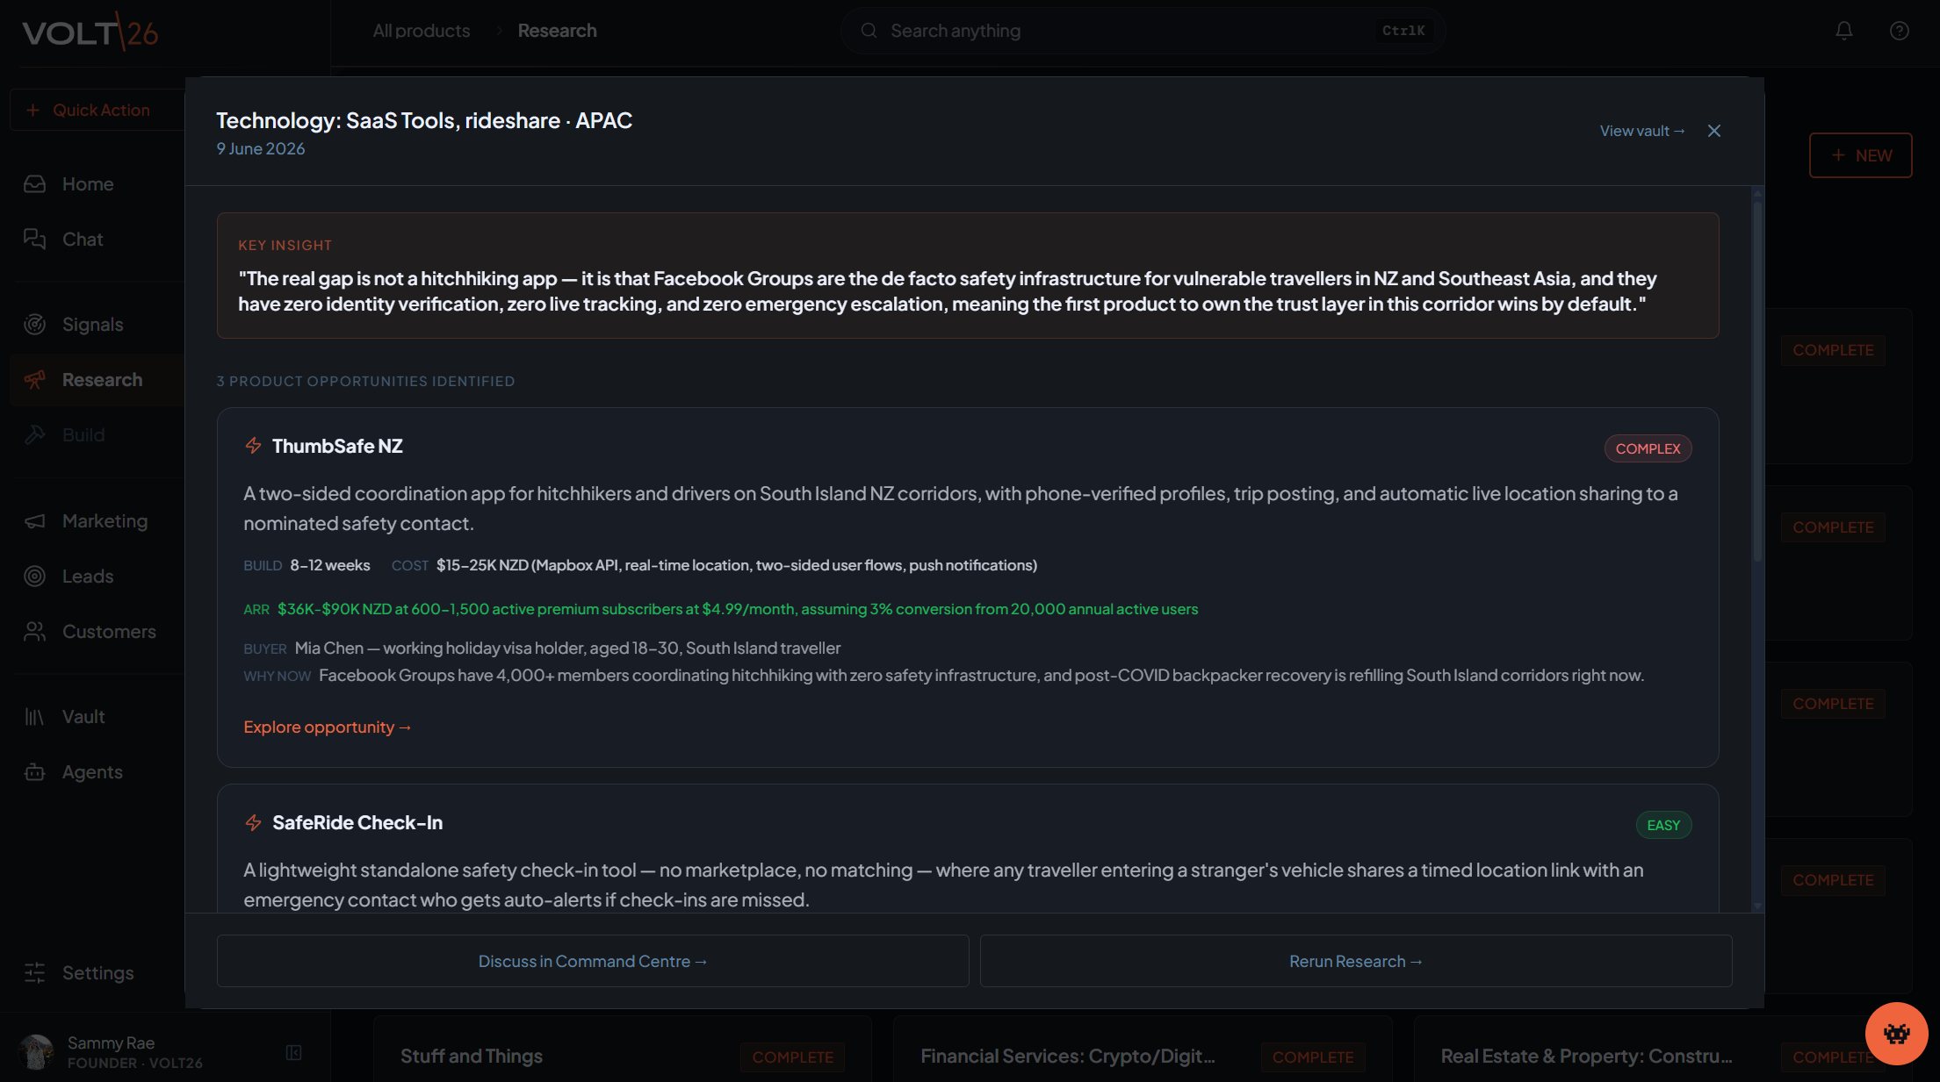Click the Chat bubbles icon

pos(34,240)
